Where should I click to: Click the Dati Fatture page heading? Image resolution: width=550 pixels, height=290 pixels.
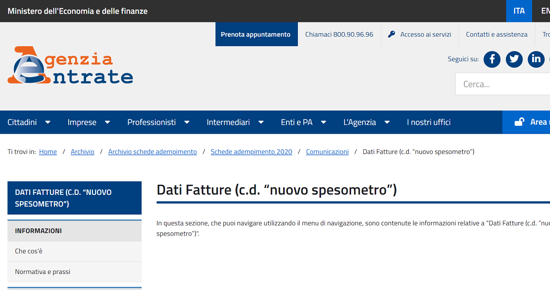click(x=276, y=190)
